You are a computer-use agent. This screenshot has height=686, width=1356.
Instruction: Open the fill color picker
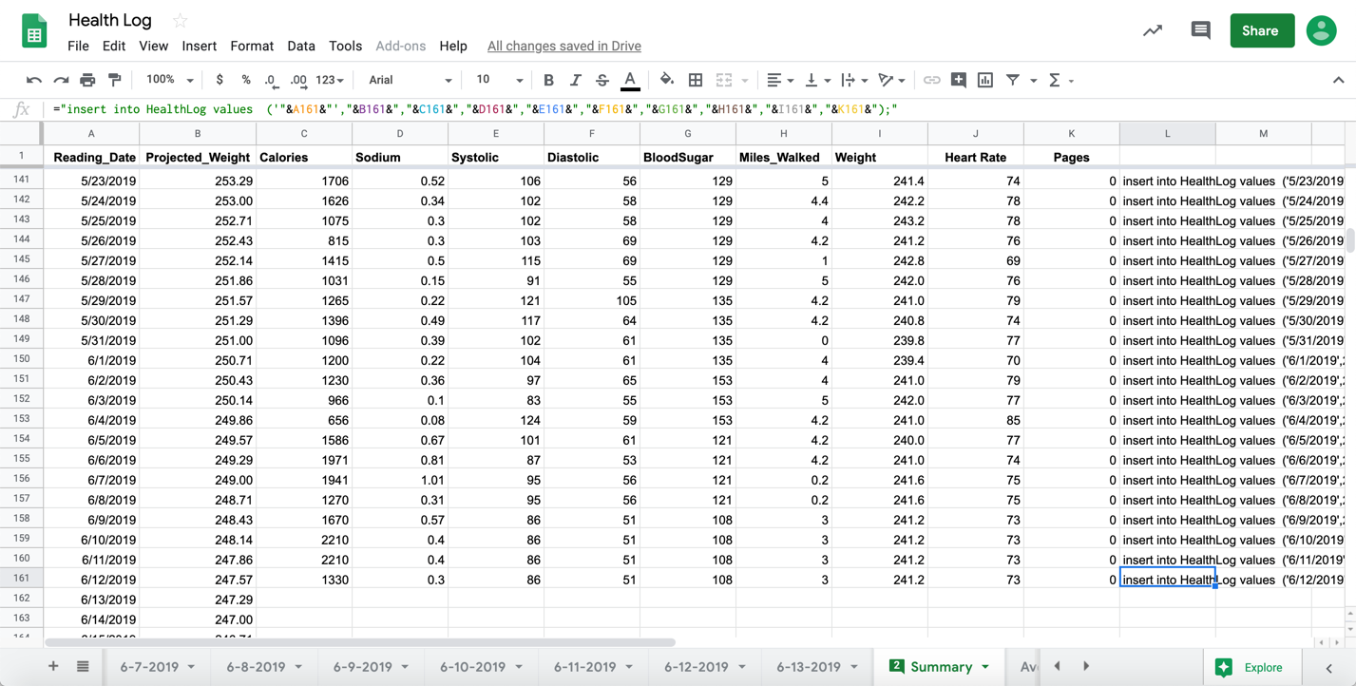[667, 81]
